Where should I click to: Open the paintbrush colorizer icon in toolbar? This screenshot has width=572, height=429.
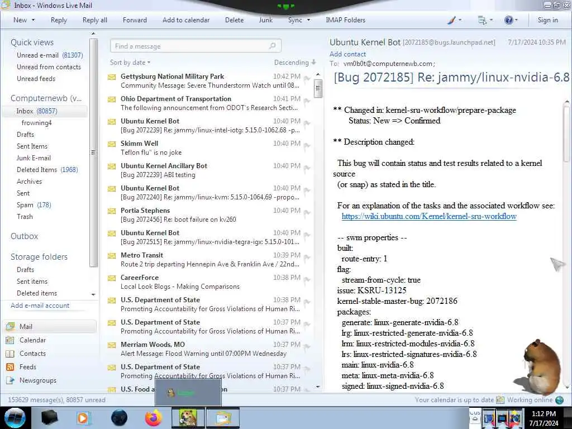451,21
